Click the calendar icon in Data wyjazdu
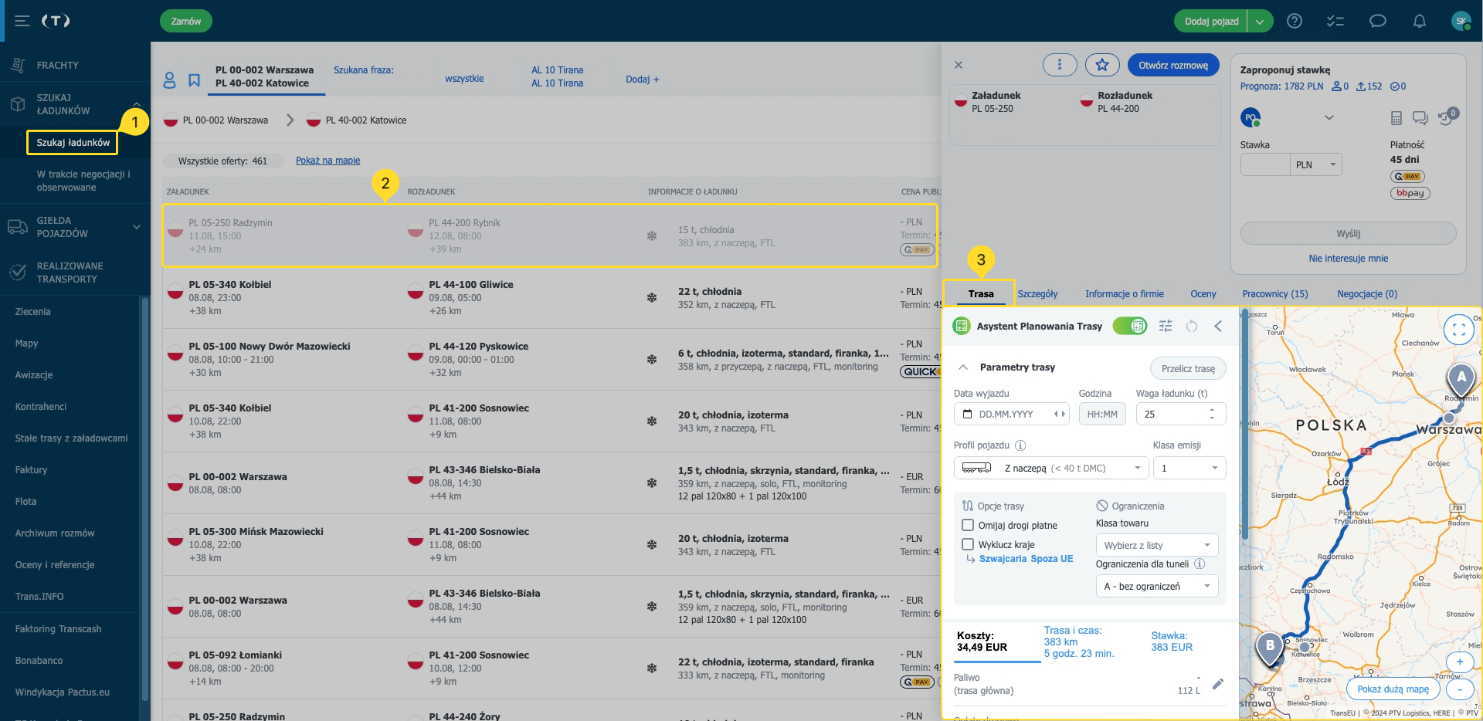 [968, 414]
